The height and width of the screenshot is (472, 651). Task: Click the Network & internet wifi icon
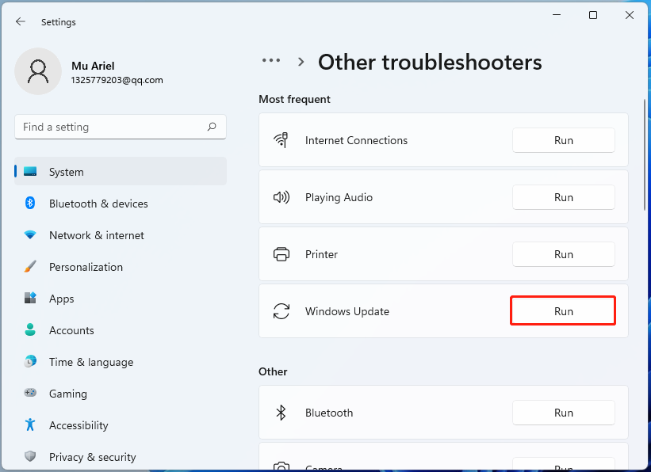pos(30,235)
